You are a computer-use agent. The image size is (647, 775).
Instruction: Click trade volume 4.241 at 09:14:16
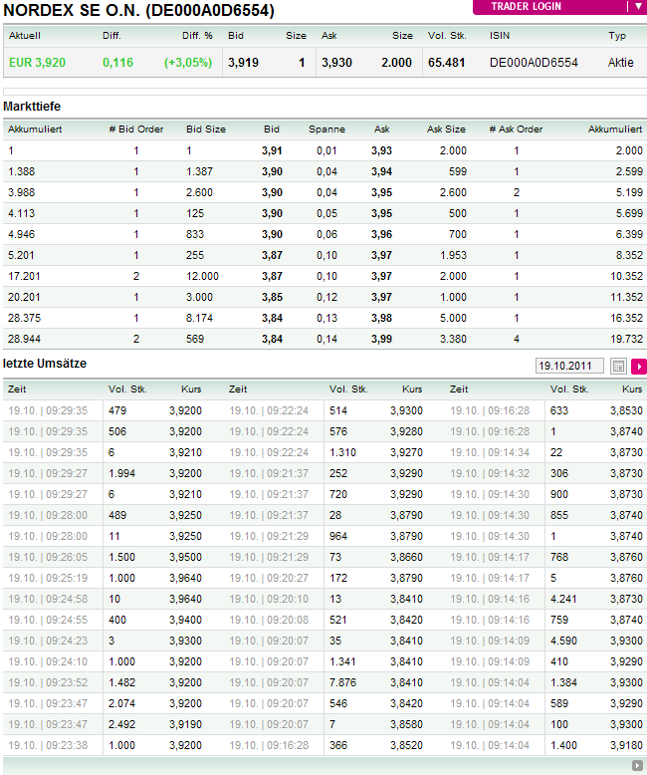tap(563, 599)
